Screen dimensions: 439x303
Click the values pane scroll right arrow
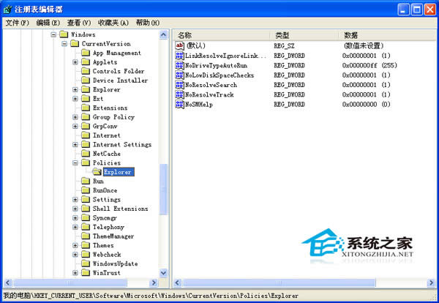pos(431,283)
